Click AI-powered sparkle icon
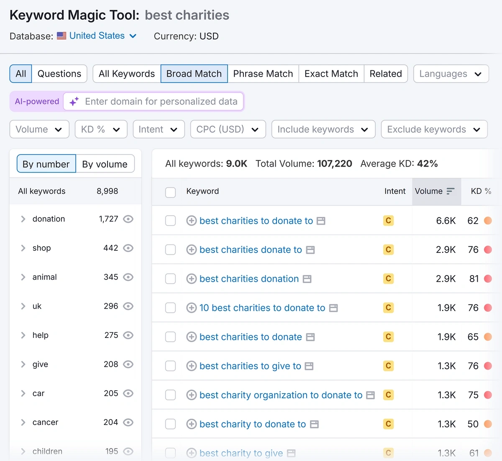The width and height of the screenshot is (502, 461). pyautogui.click(x=74, y=102)
